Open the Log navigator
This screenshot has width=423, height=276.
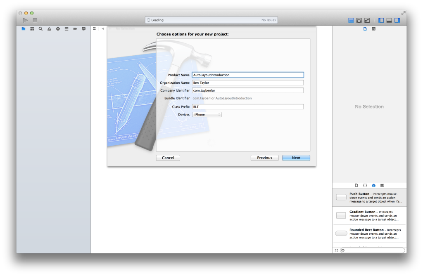[84, 28]
